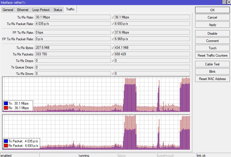The width and height of the screenshot is (231, 157).
Task: Click the blue Tx rate legend swatch
Action: coord(6,103)
